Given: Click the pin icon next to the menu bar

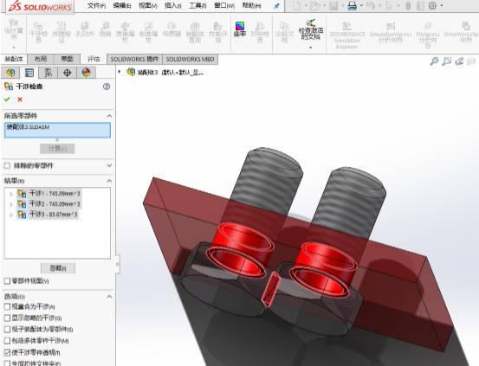Looking at the screenshot, I should point(276,6).
